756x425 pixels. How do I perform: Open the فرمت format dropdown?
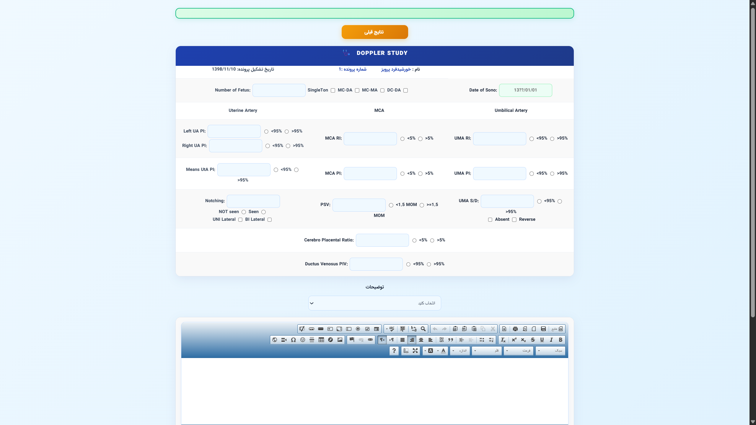click(518, 351)
